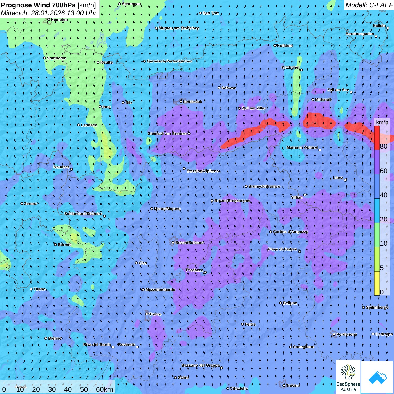Click the Steinach am Brenner label

coord(167,133)
